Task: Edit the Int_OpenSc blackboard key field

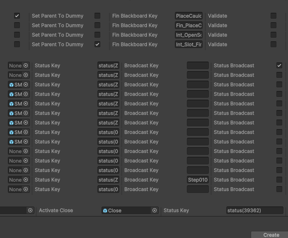Action: click(189, 35)
